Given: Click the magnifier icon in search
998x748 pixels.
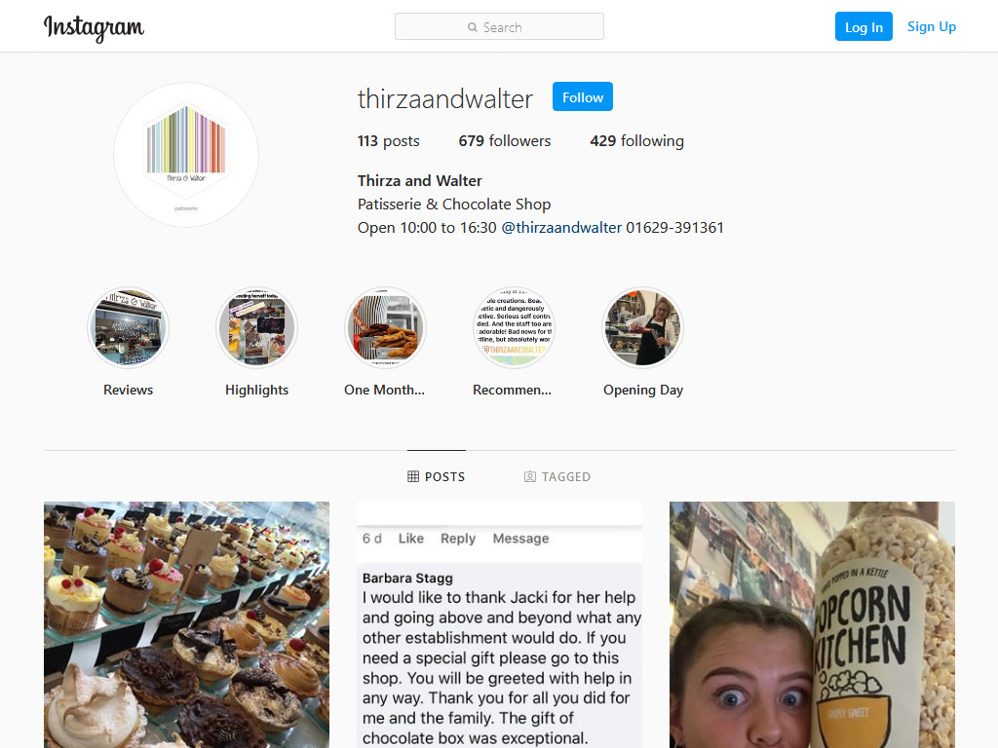Looking at the screenshot, I should [x=473, y=27].
